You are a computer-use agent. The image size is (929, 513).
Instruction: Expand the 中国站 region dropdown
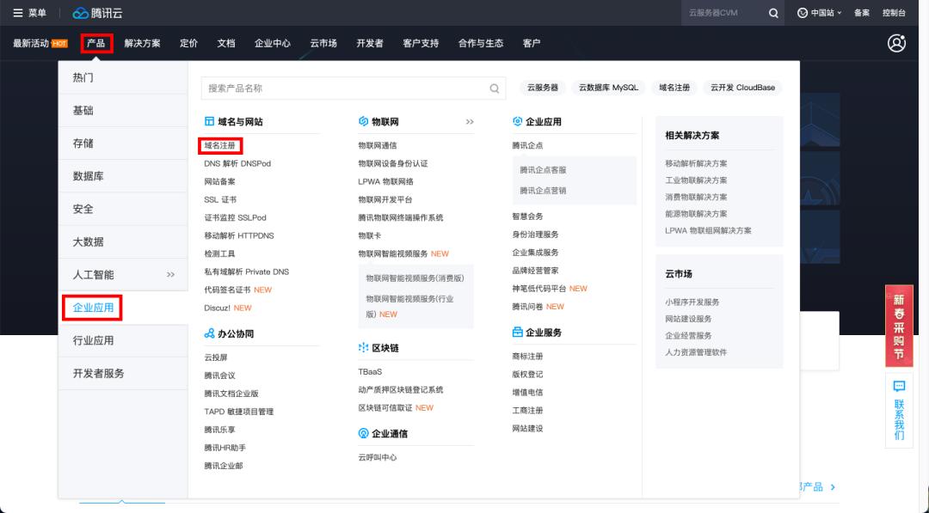pyautogui.click(x=824, y=12)
